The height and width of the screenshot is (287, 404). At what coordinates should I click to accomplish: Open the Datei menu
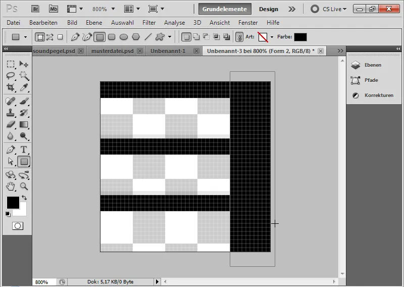[x=14, y=23]
